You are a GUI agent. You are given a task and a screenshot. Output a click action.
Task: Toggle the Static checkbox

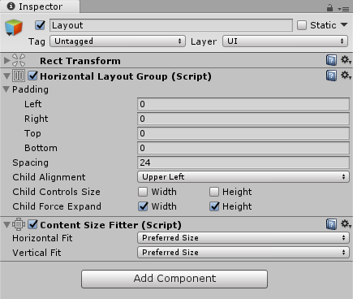(302, 25)
